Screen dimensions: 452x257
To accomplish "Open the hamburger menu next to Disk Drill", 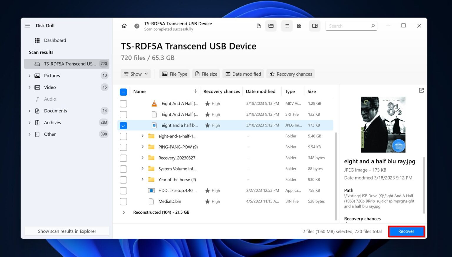I will point(28,26).
